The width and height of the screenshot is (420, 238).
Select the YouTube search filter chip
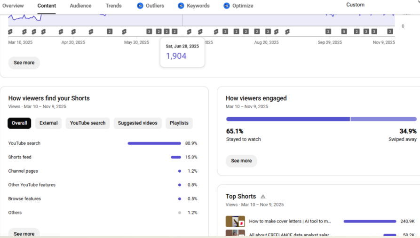click(87, 123)
